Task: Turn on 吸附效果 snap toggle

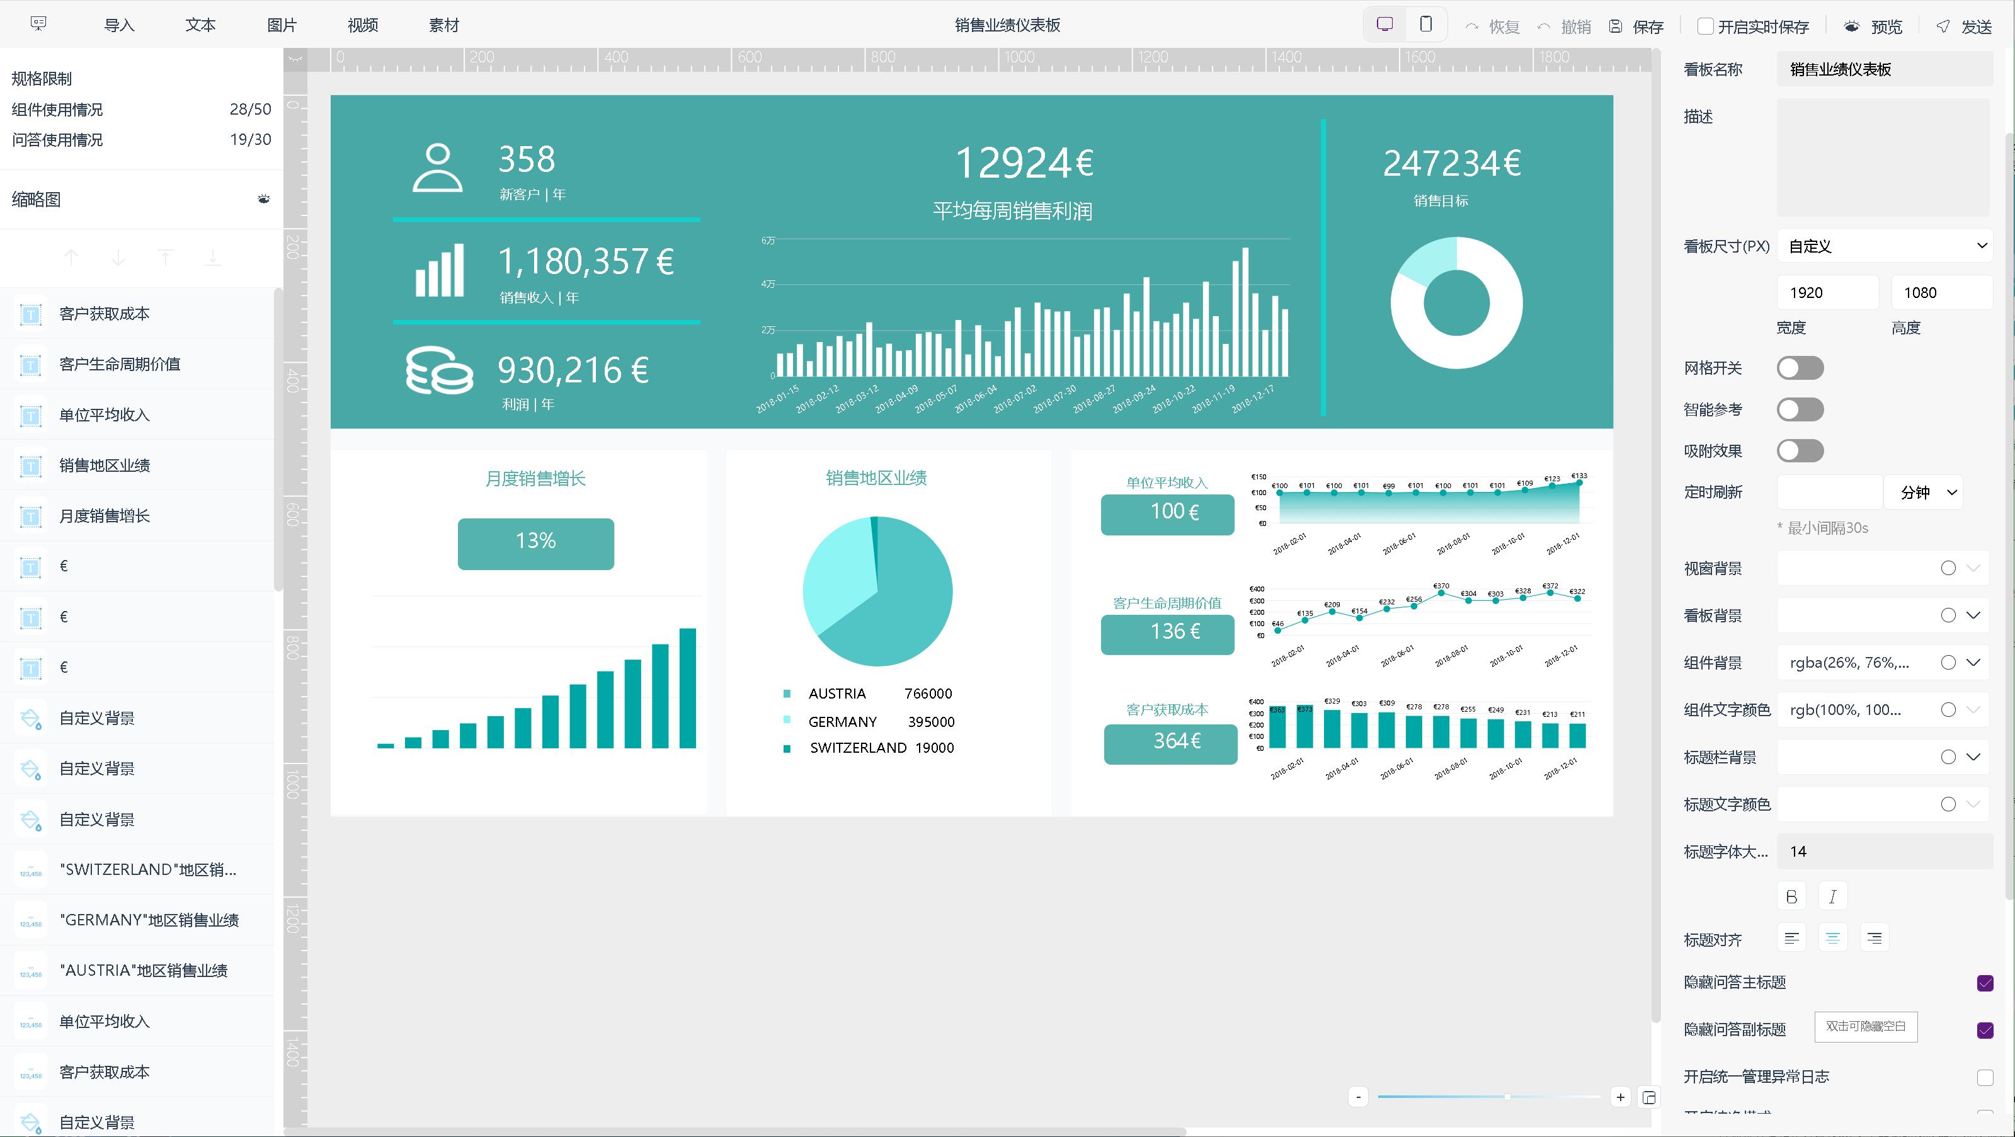Action: 1800,451
